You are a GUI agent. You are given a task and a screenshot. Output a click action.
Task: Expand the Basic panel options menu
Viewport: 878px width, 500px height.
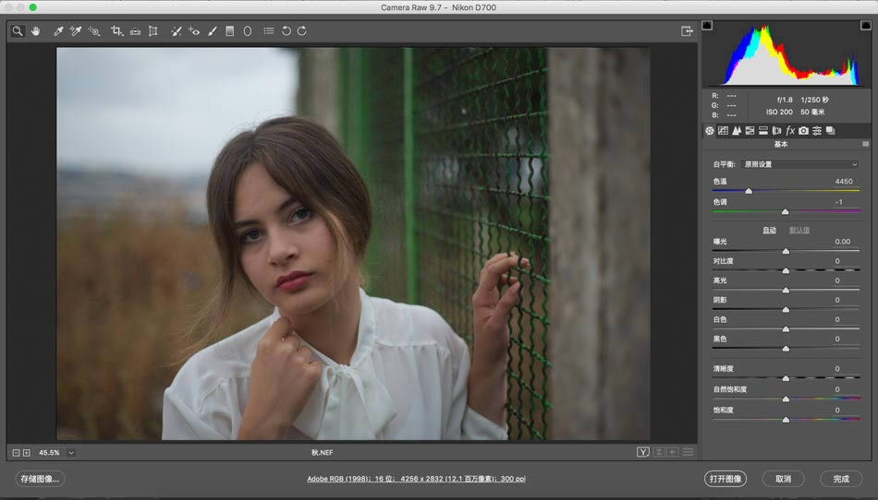point(866,144)
